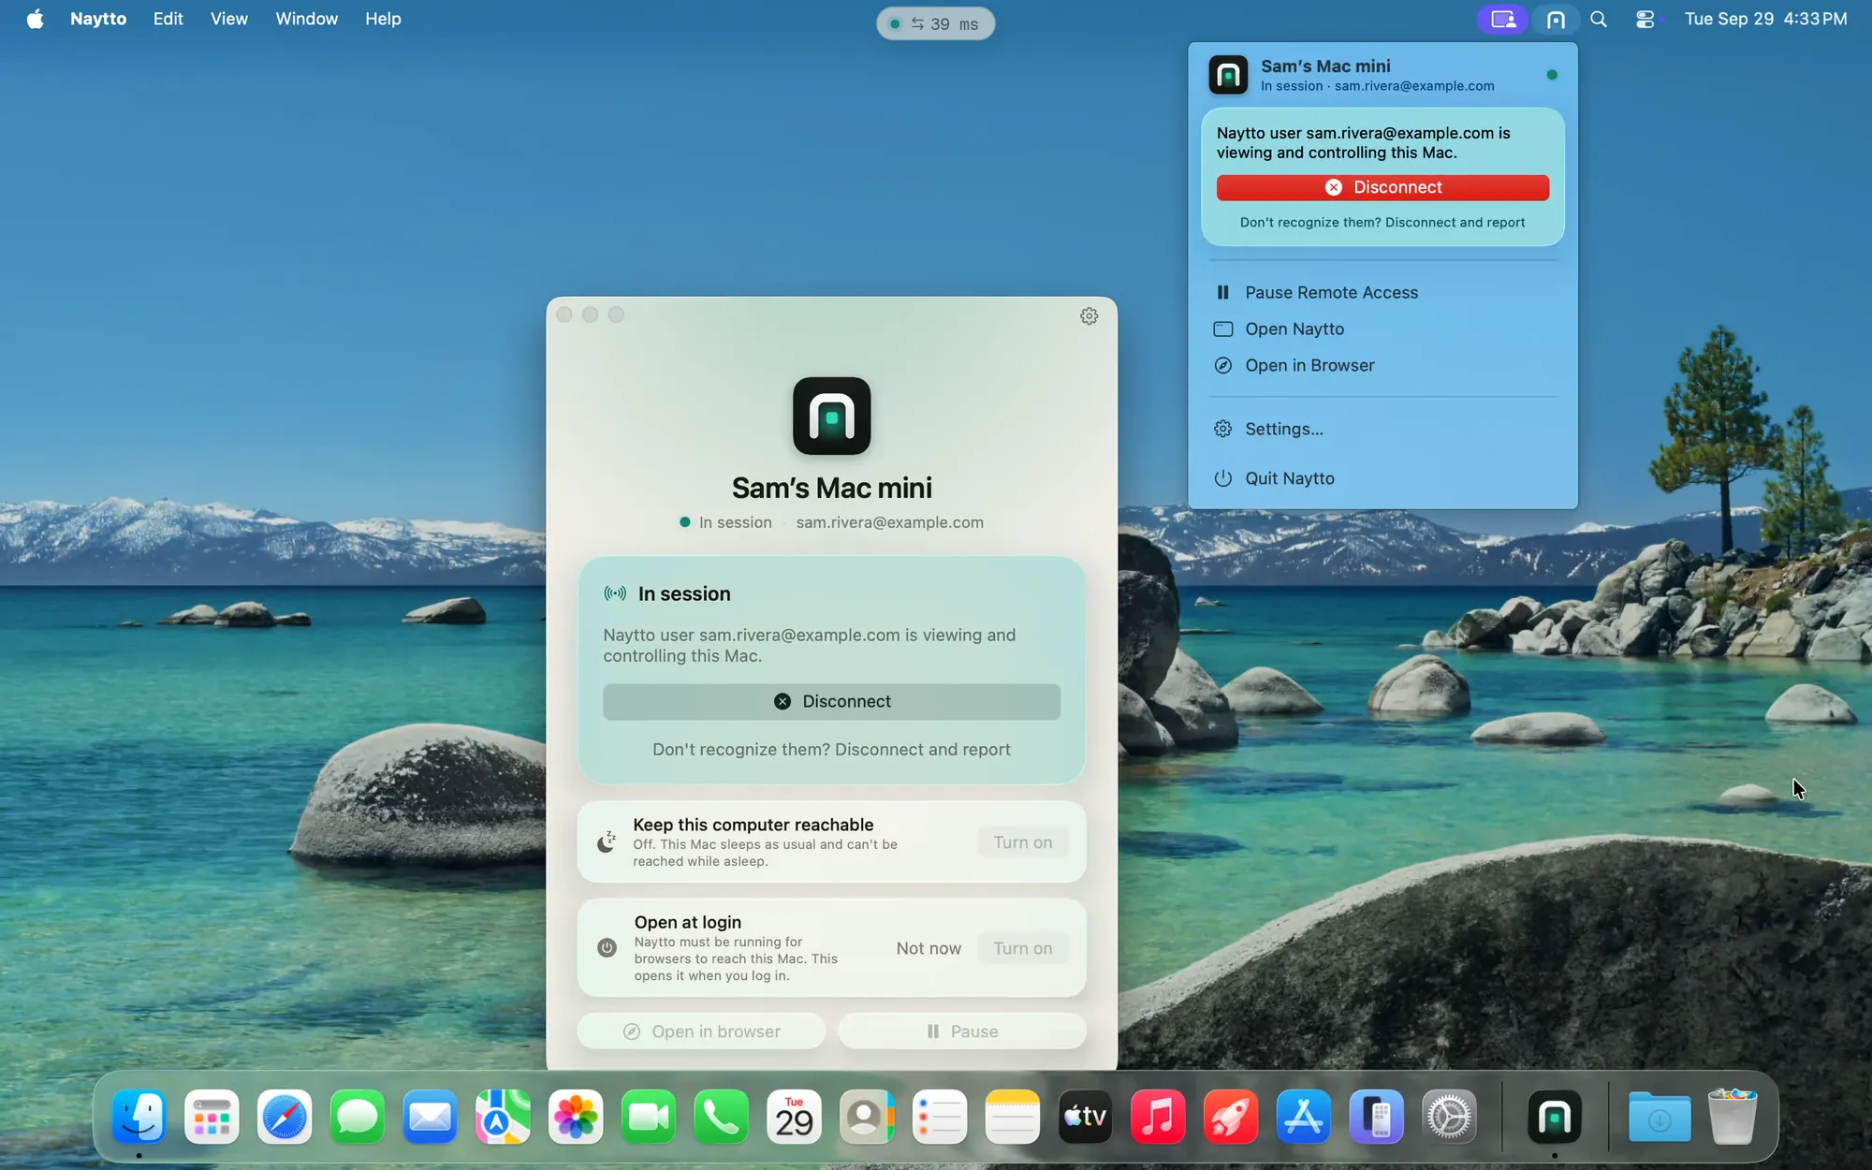1872x1170 pixels.
Task: Open Messages from the dock
Action: click(x=357, y=1117)
